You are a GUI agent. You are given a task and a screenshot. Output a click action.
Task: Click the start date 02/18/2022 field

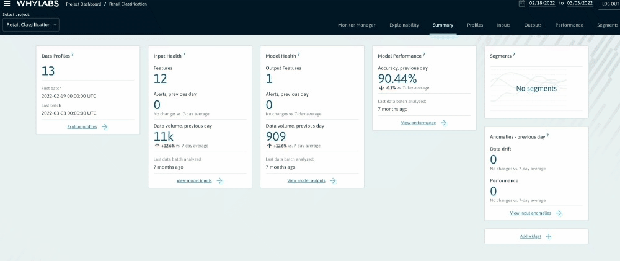(542, 3)
